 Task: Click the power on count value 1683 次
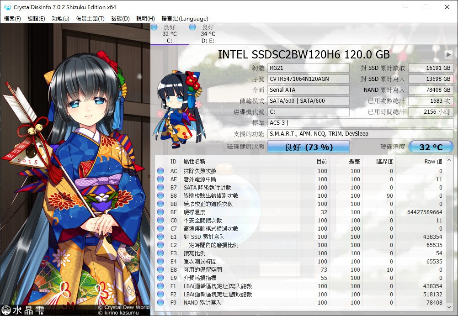pos(431,101)
